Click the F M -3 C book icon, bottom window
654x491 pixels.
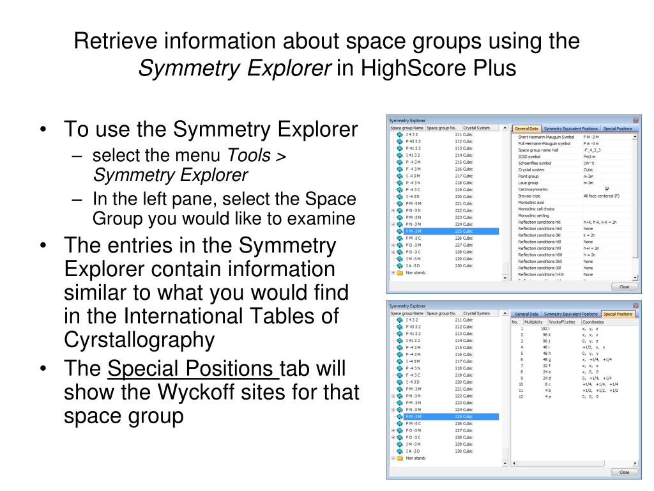pyautogui.click(x=400, y=423)
